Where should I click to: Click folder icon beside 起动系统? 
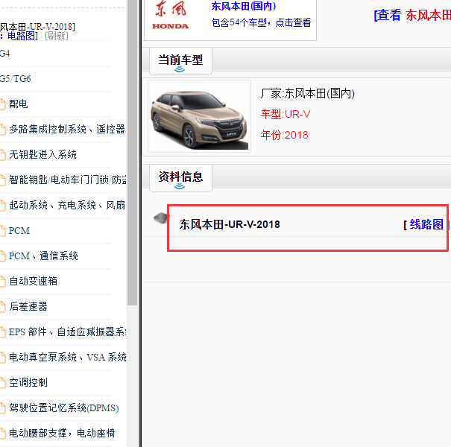coord(2,206)
